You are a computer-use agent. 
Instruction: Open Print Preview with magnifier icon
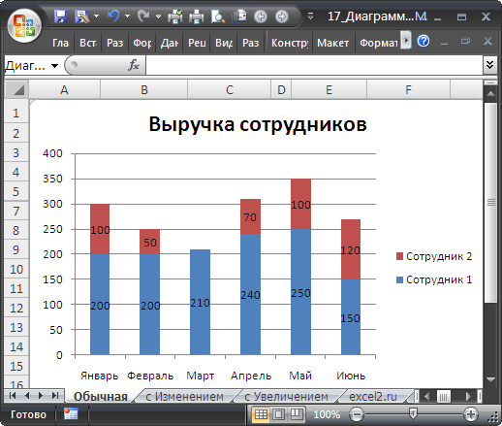(218, 16)
